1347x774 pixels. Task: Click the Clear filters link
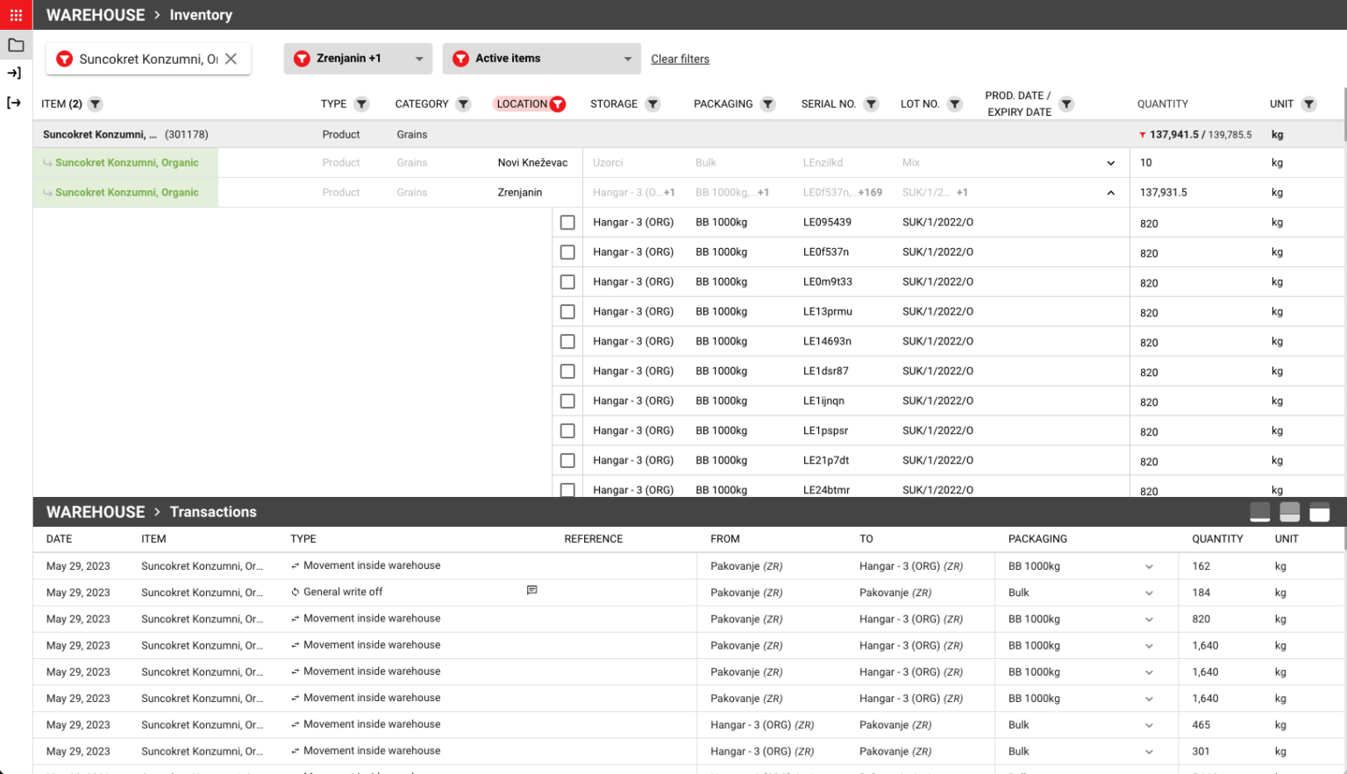[x=680, y=58]
